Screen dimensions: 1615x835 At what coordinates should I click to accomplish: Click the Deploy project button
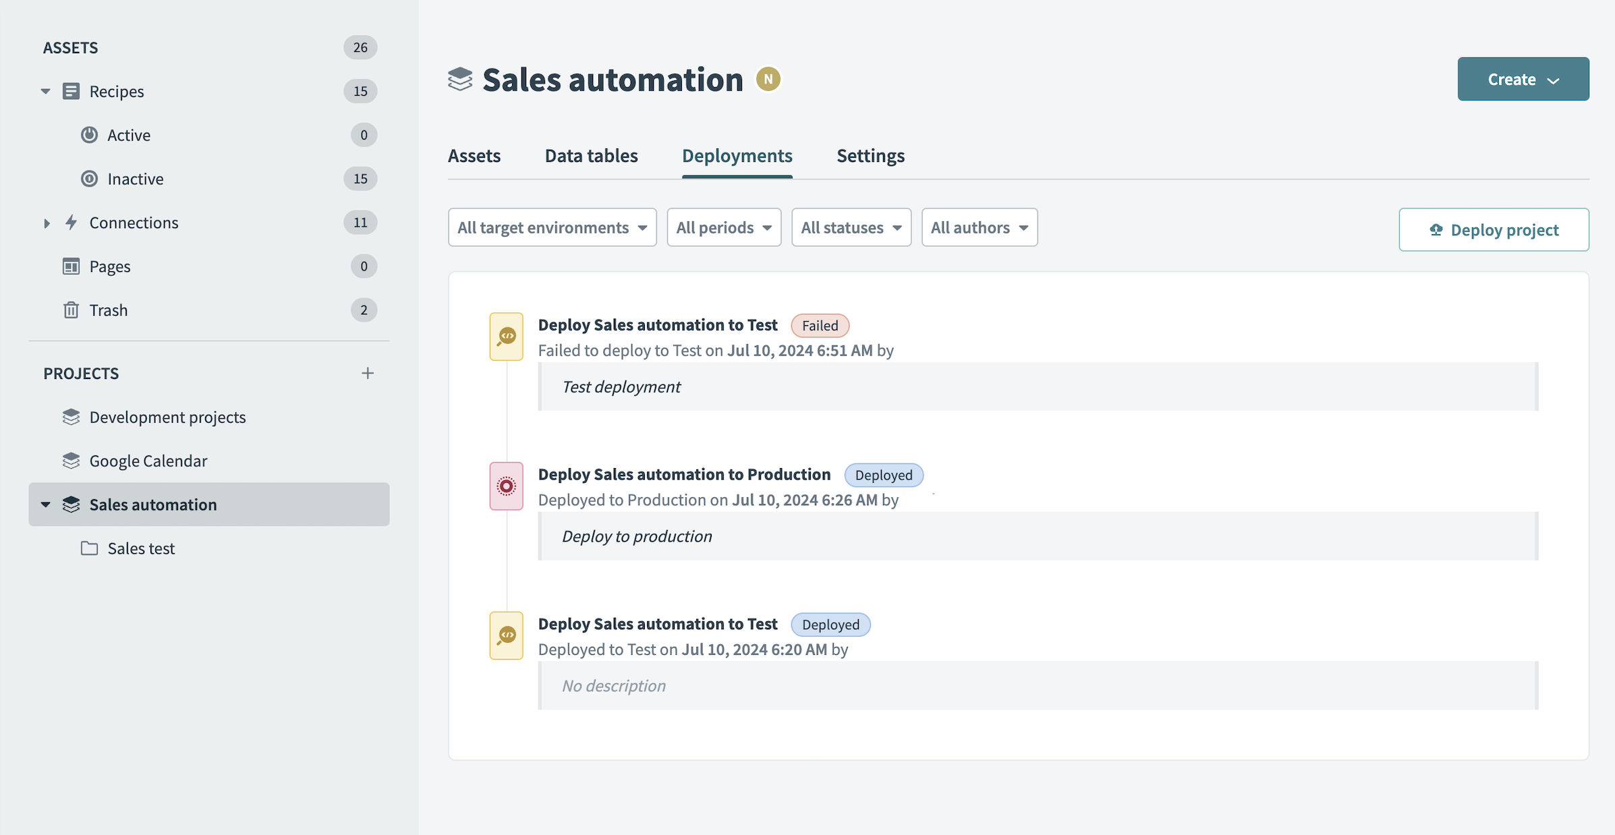click(1494, 229)
